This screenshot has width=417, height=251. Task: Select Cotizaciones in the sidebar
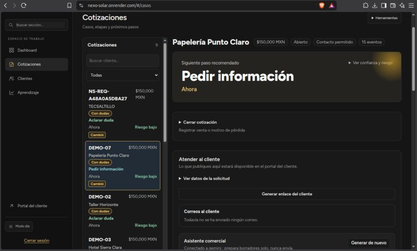click(36, 64)
